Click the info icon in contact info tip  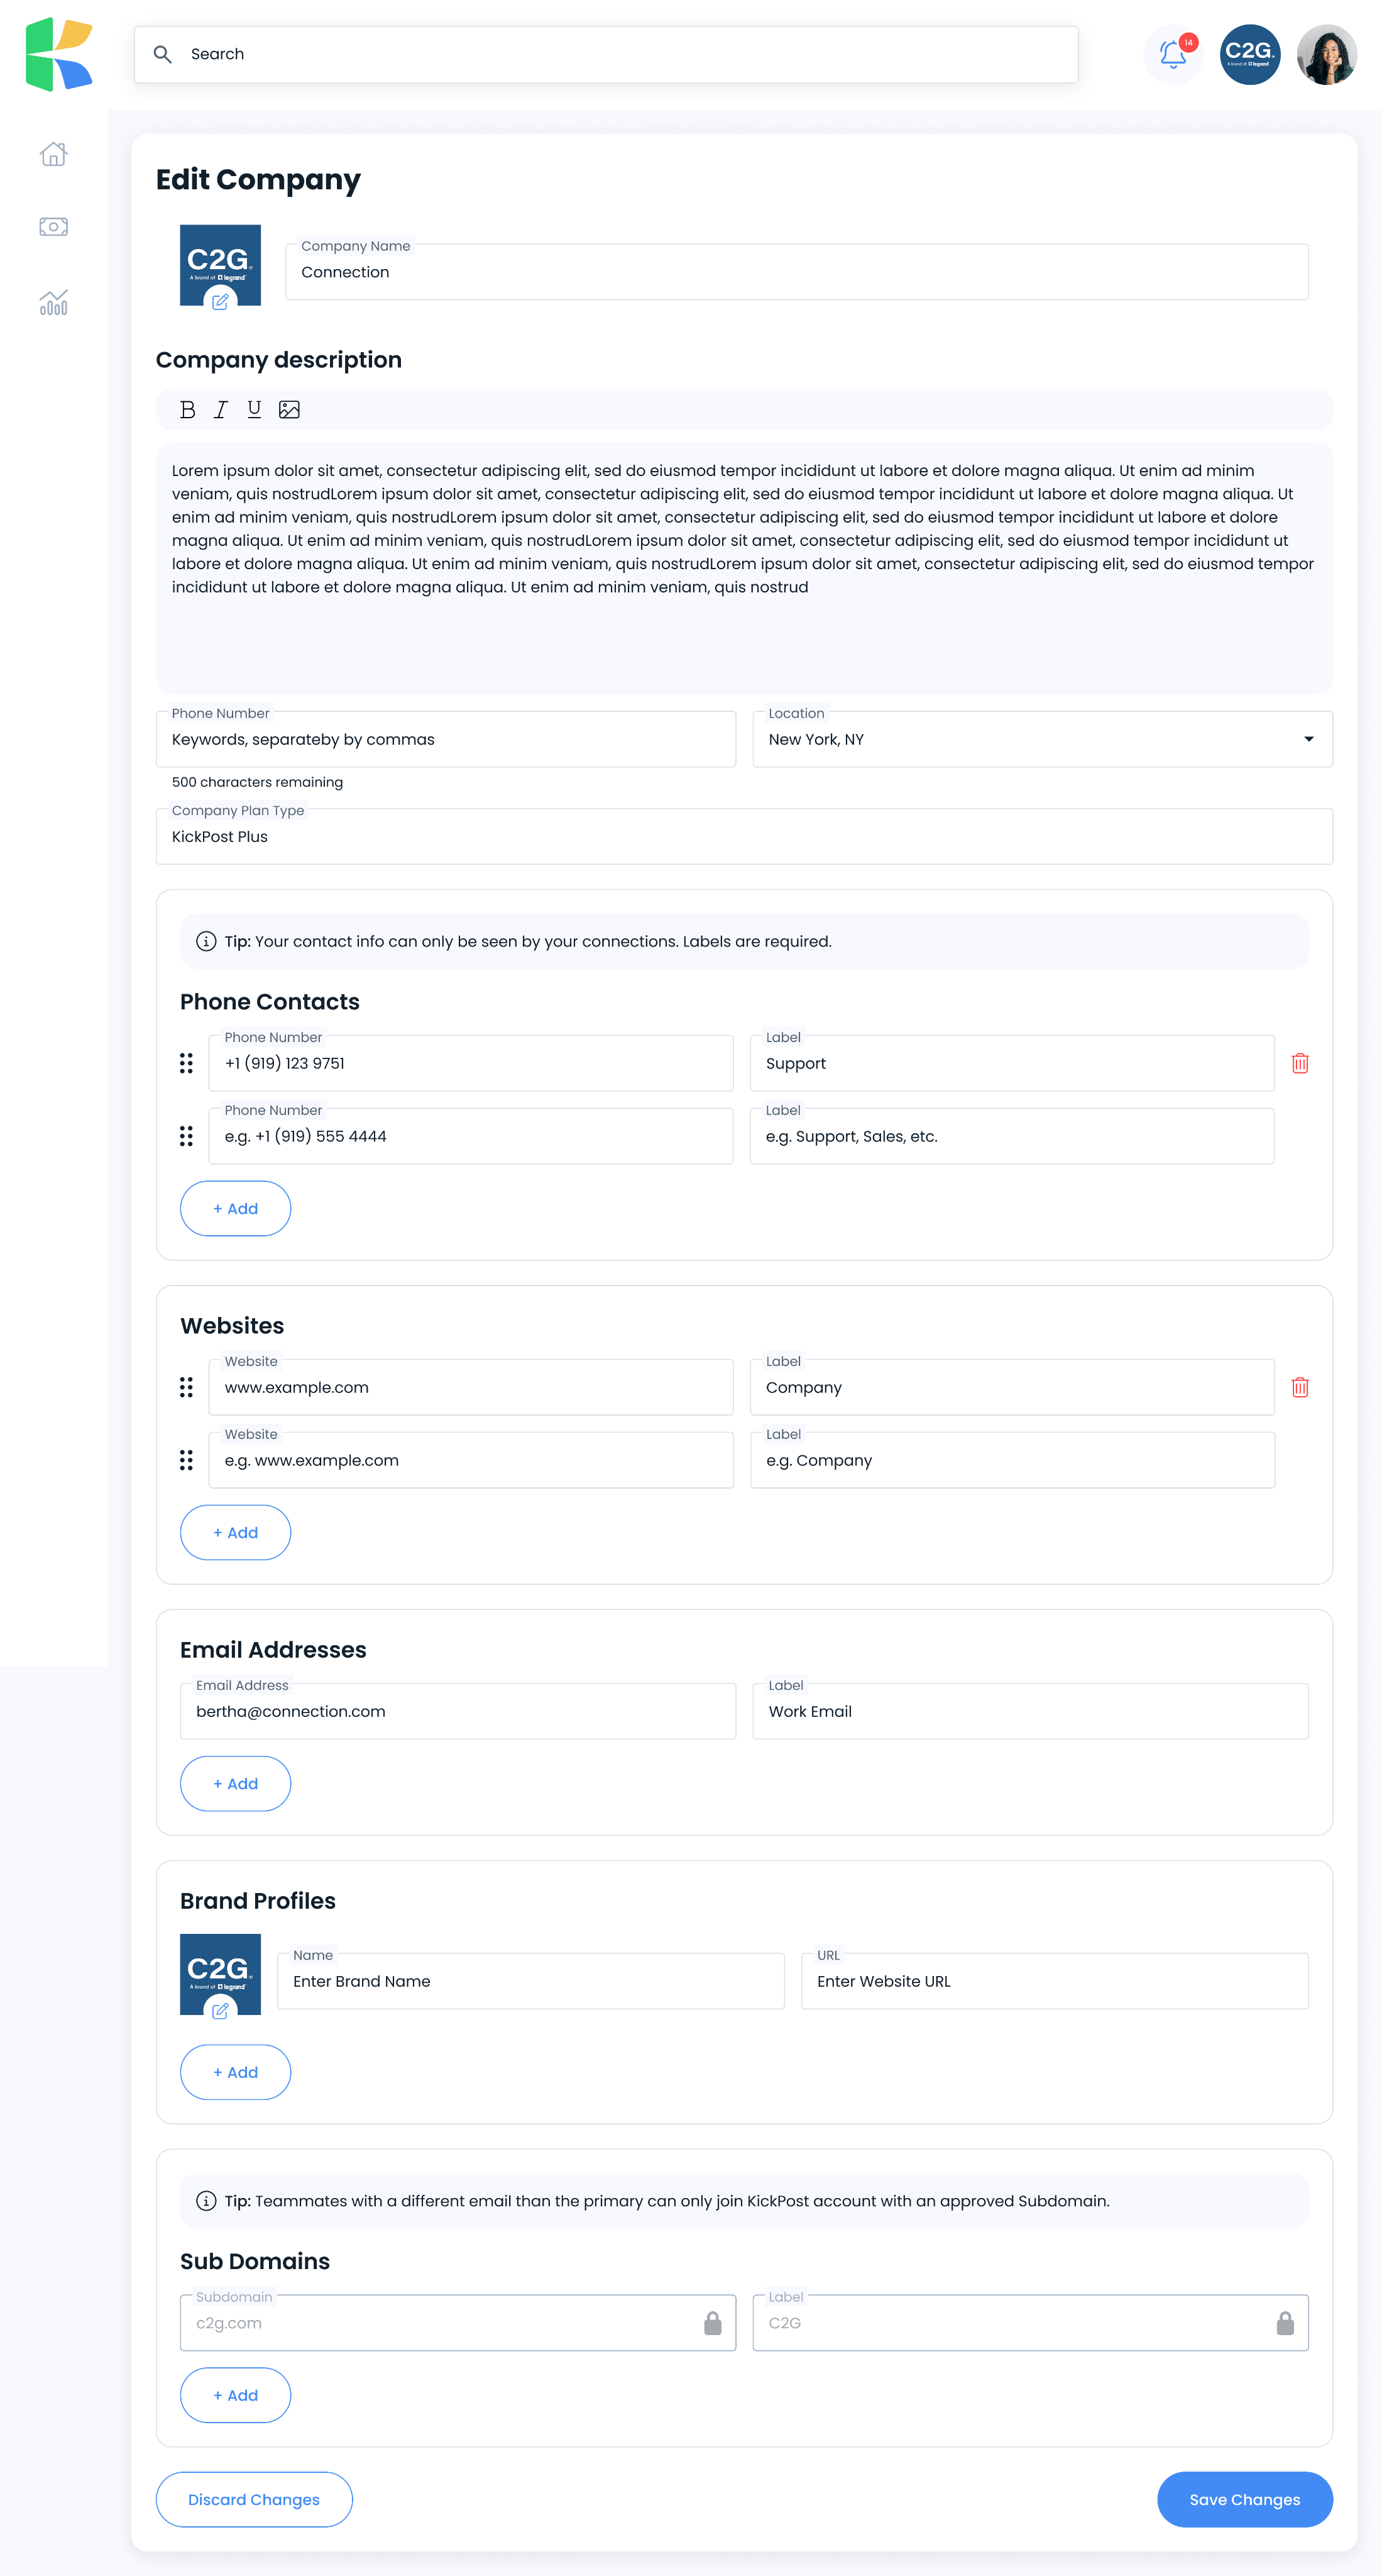206,941
